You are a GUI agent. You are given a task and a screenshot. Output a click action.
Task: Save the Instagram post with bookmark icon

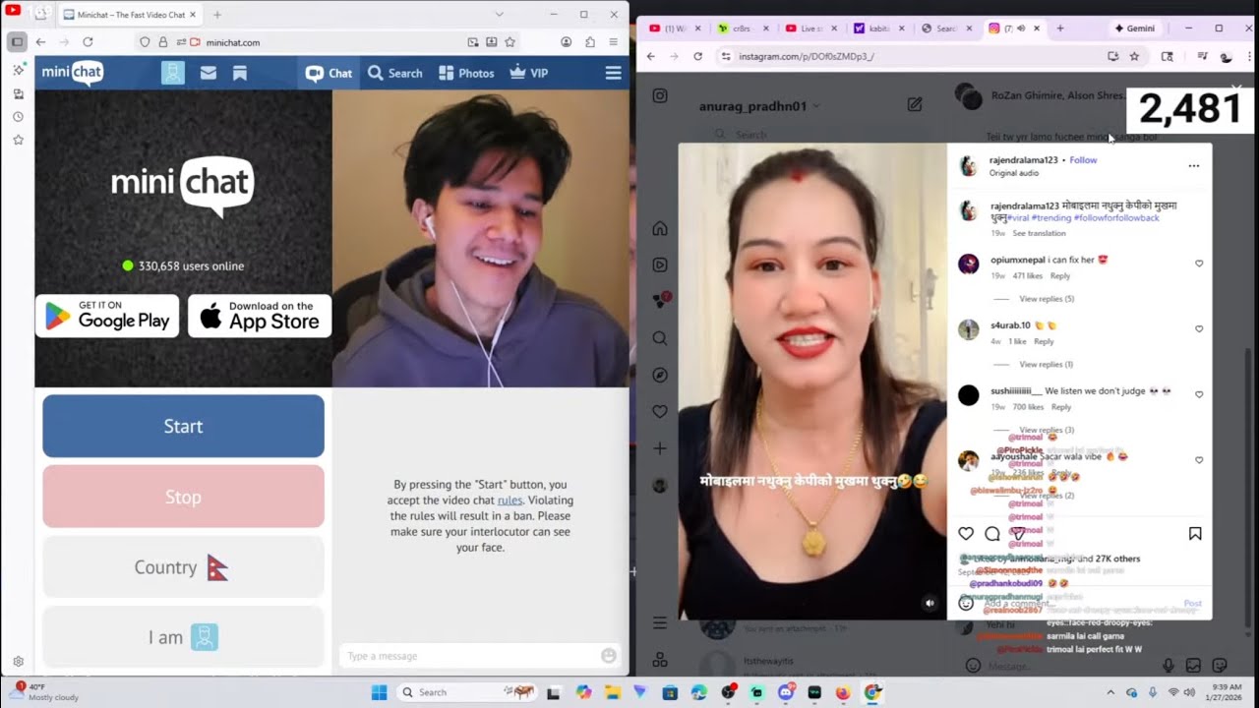point(1195,534)
